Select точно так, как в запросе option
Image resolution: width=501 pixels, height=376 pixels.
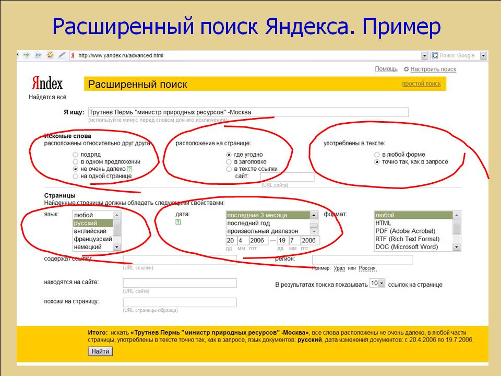point(377,162)
